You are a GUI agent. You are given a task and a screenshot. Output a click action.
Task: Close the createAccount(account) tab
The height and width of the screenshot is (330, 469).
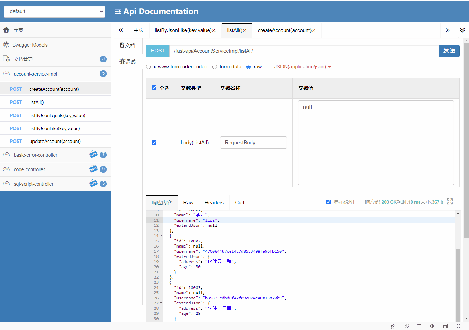coord(314,30)
